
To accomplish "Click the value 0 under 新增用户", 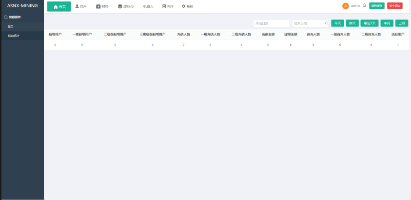I will 55,45.
